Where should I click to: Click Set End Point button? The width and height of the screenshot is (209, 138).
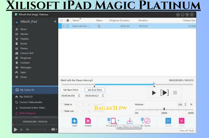pyautogui.click(x=95, y=90)
